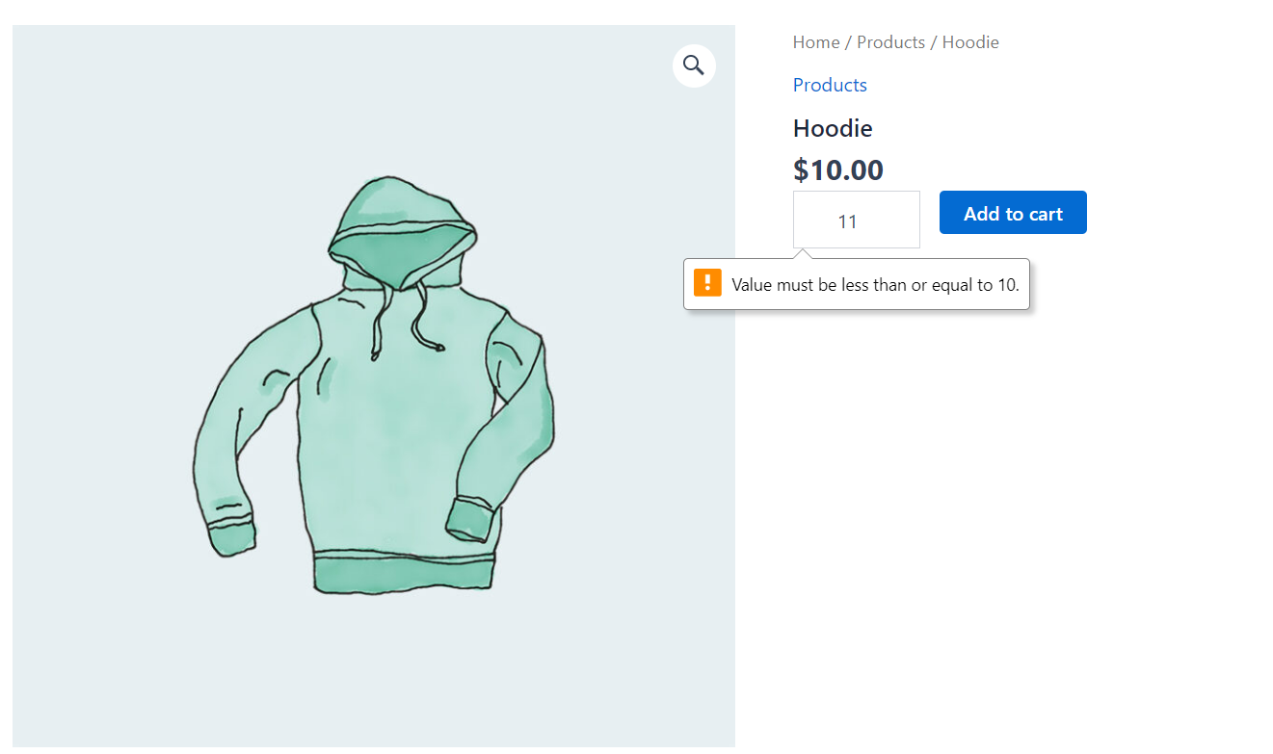Tap the search-style magnifier over the hoodie image
This screenshot has width=1273, height=754.
(x=694, y=65)
